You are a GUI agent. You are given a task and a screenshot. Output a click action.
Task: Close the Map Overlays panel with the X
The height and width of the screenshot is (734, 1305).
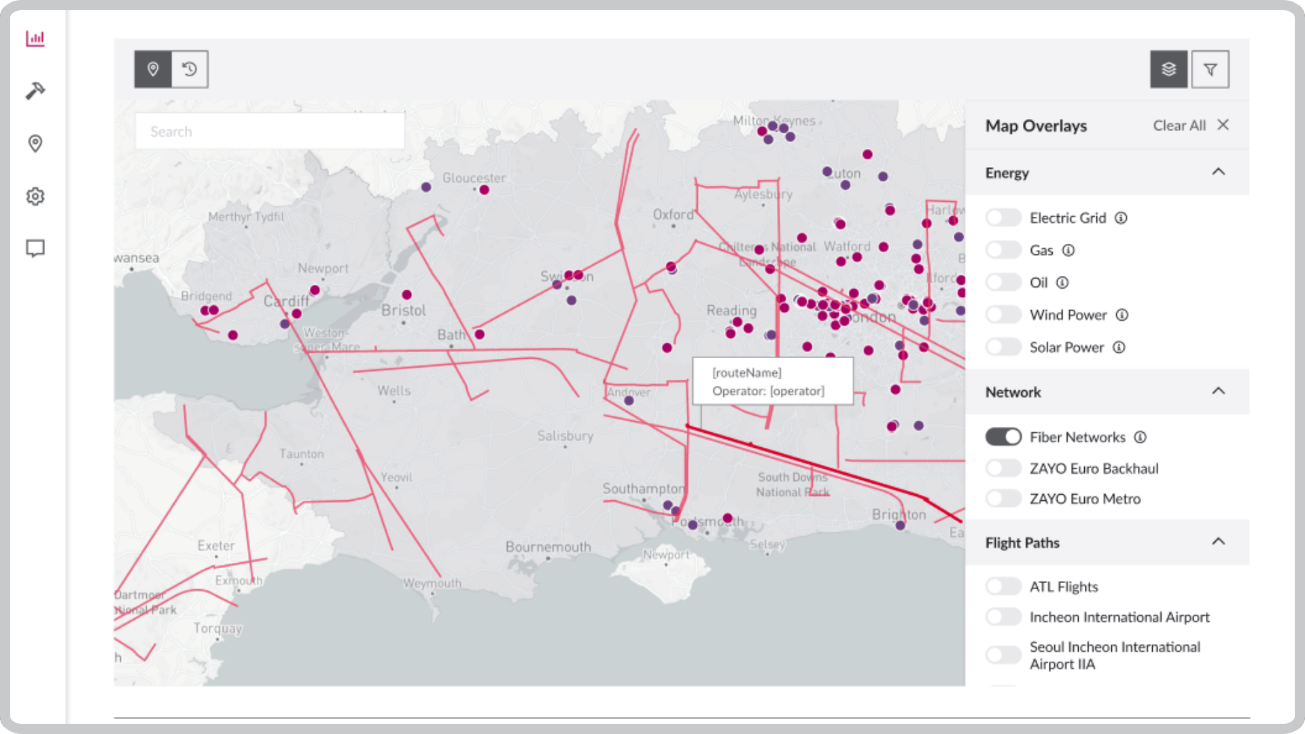click(1223, 125)
